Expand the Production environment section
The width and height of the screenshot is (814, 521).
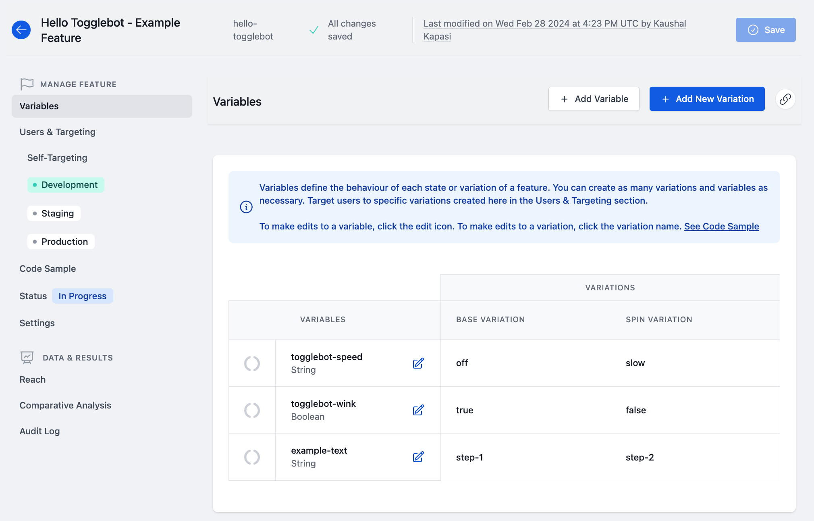coord(64,241)
